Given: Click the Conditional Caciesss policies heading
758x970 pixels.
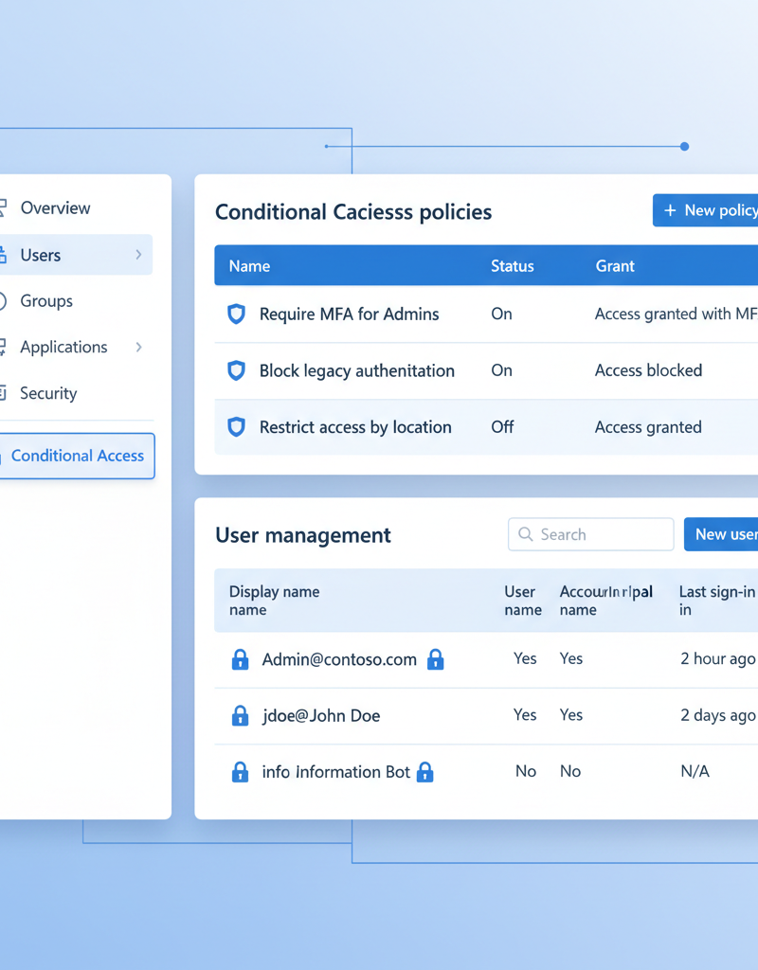Looking at the screenshot, I should pos(353,212).
